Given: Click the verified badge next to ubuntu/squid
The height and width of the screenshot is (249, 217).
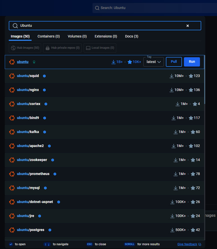Looking at the screenshot, I should [x=44, y=76].
